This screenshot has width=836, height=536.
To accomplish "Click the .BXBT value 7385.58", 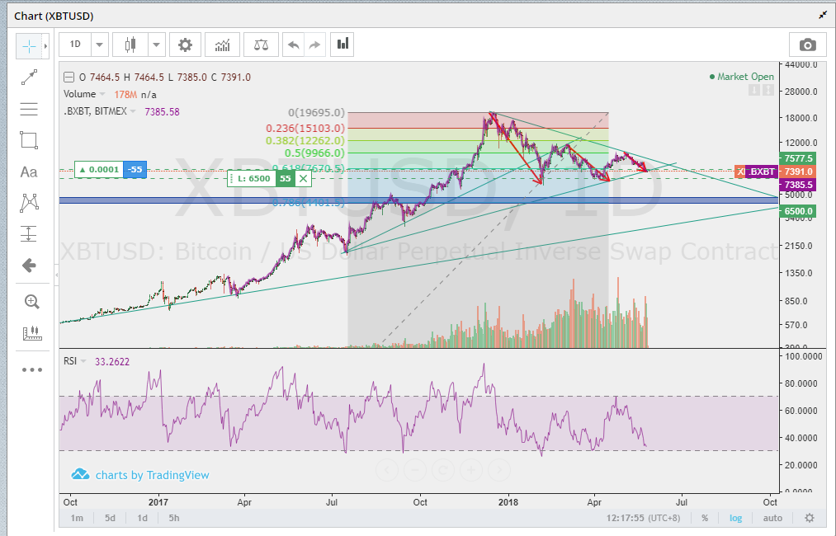I will 162,112.
